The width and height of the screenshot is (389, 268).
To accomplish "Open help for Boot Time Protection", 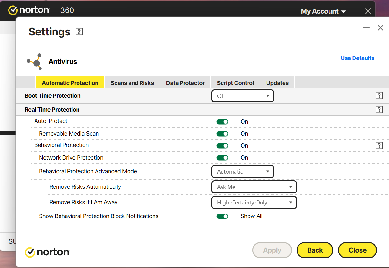I will tap(379, 96).
